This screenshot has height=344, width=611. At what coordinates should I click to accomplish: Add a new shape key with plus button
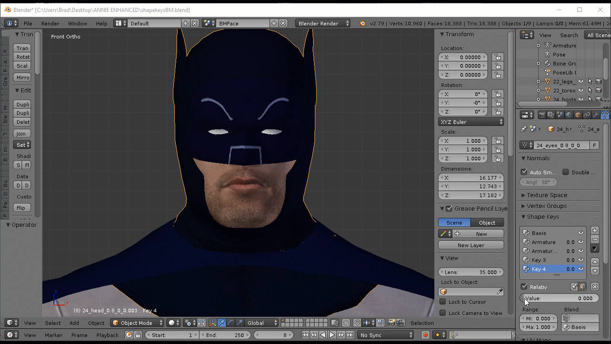[x=595, y=231]
